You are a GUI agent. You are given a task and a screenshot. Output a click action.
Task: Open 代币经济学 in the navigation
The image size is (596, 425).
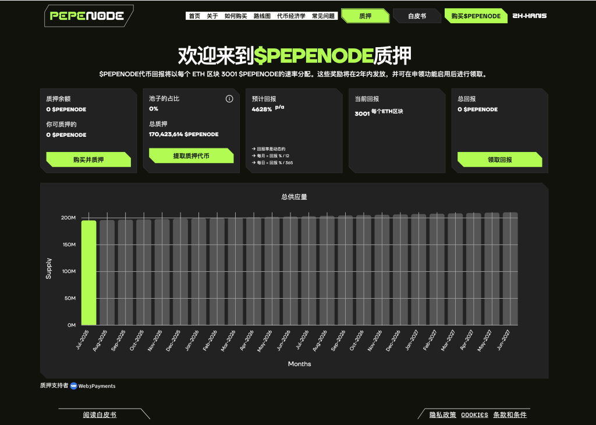point(291,16)
